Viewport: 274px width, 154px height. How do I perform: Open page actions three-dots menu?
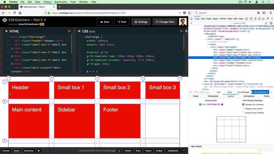coord(180,13)
